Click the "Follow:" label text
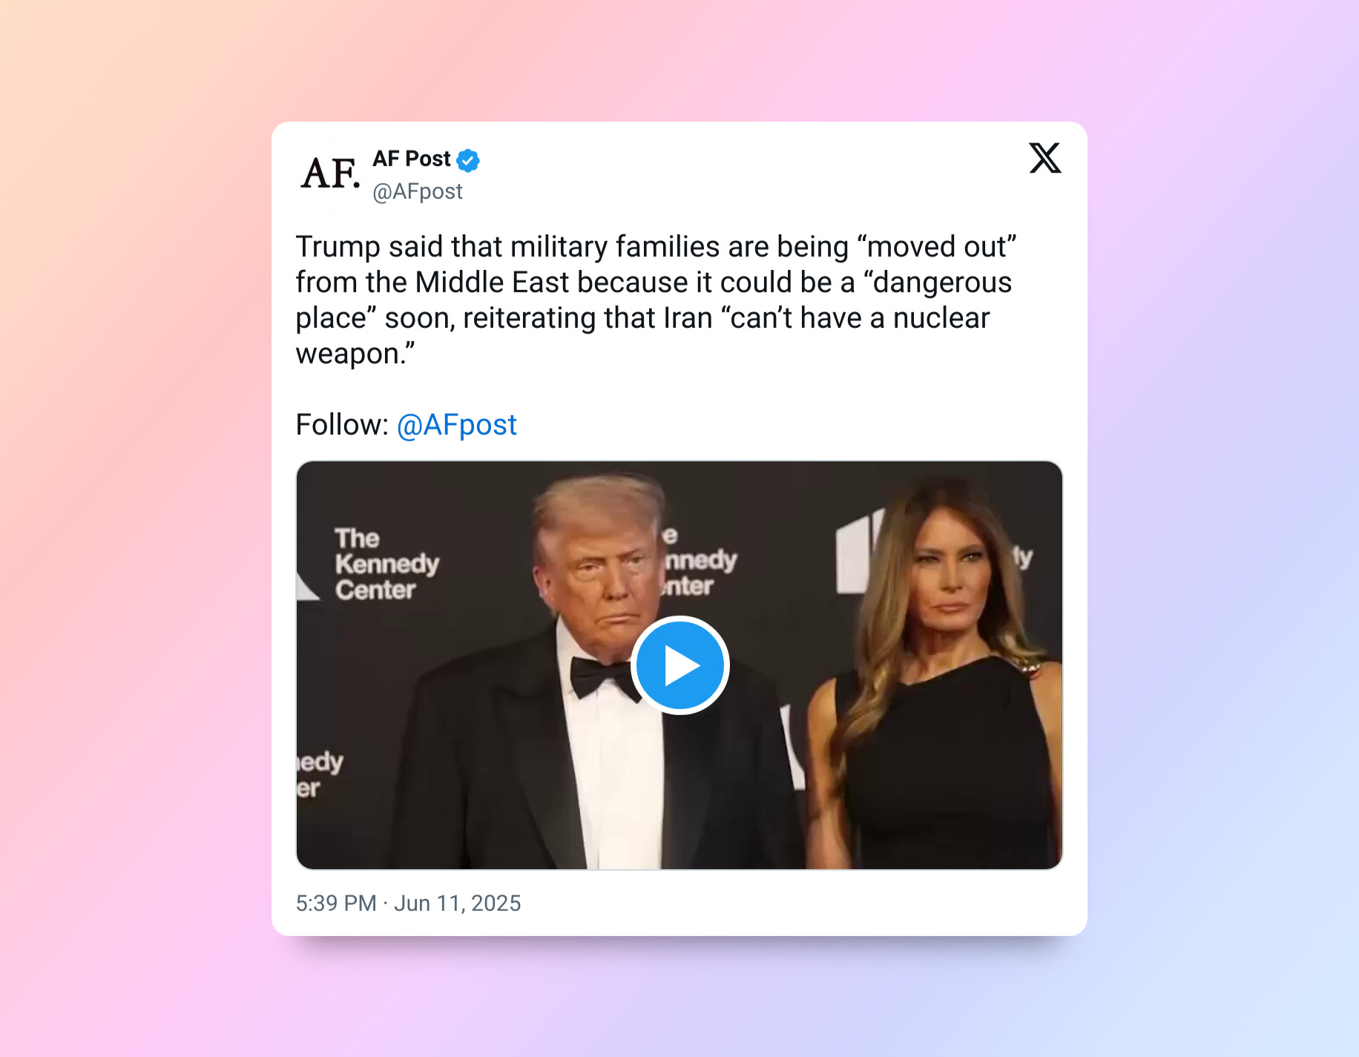 pyautogui.click(x=342, y=425)
